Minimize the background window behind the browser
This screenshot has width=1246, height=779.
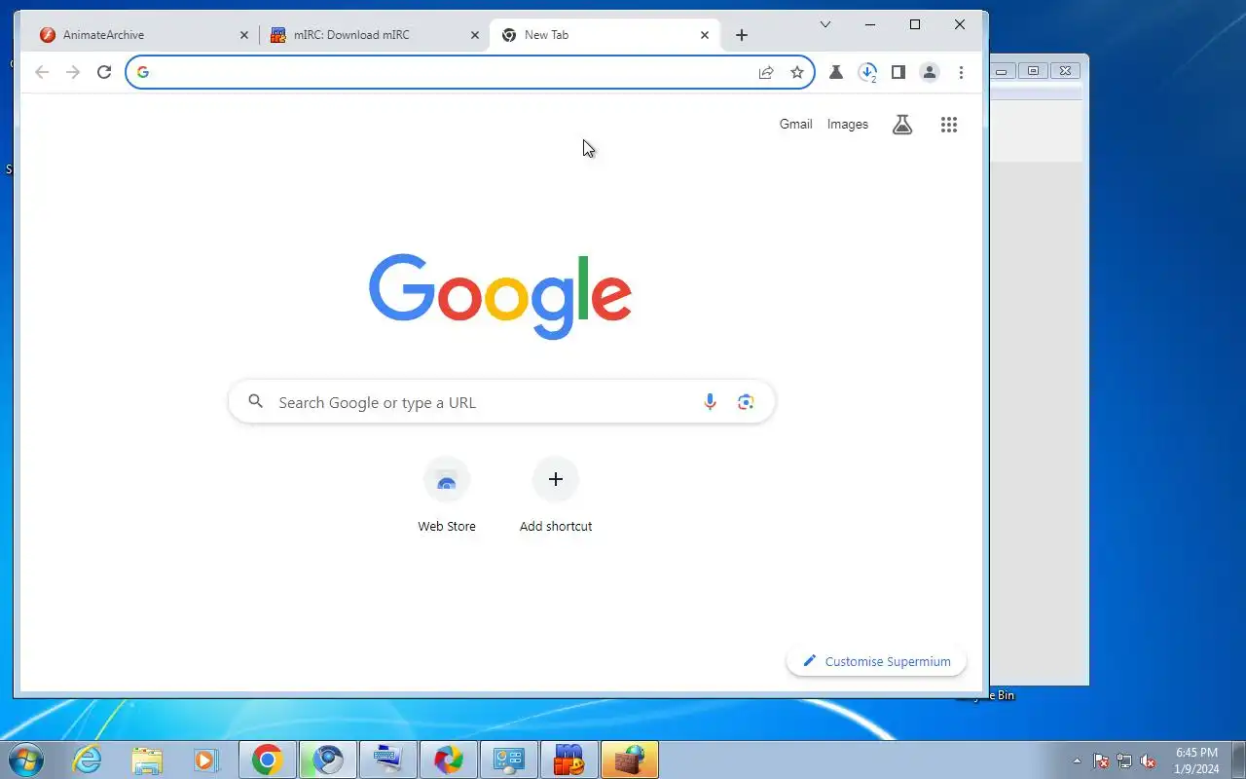[1003, 70]
